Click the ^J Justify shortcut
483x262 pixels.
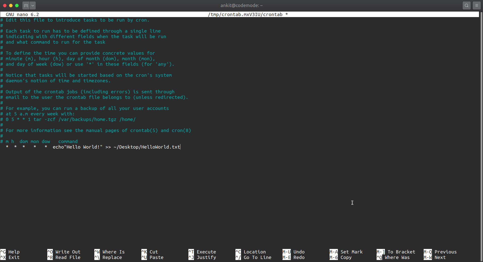[x=202, y=257]
